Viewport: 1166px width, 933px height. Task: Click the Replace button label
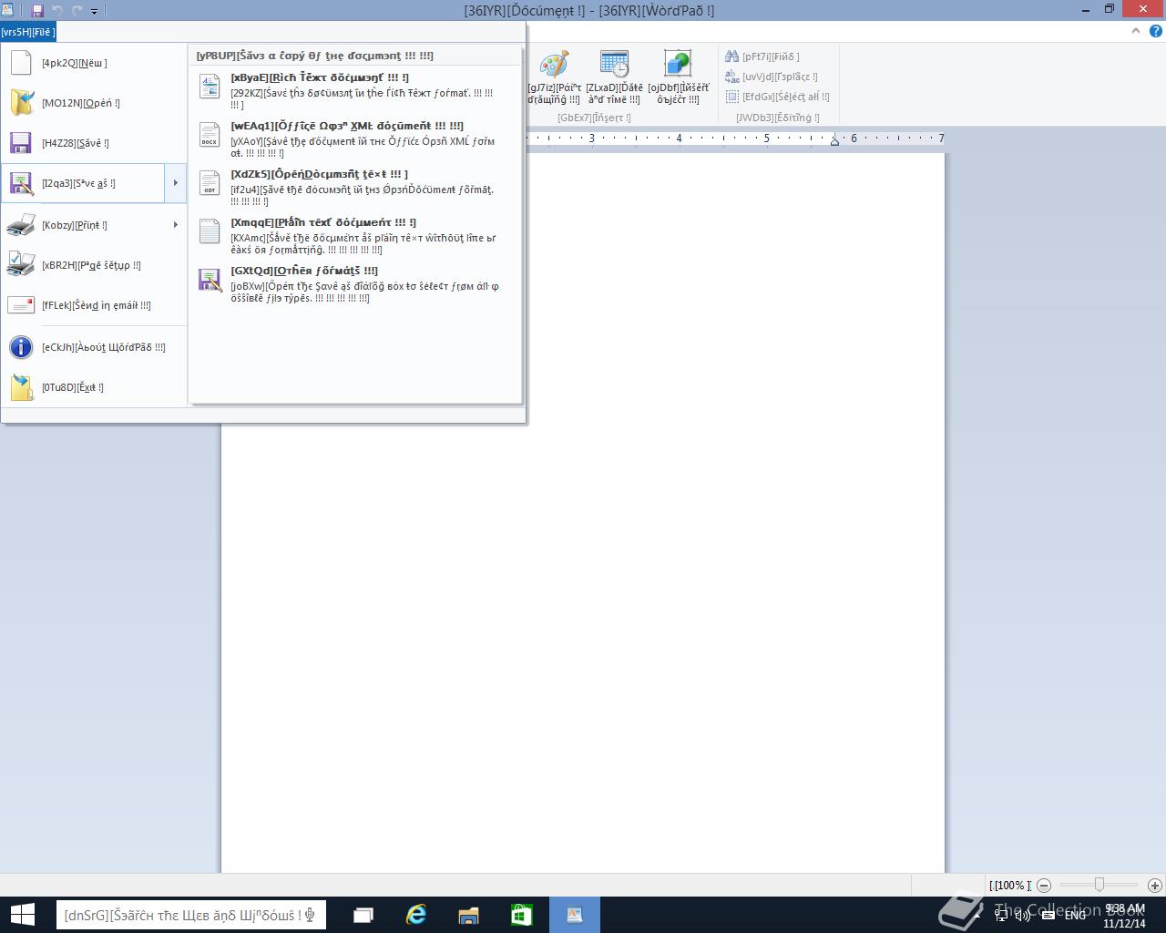(x=780, y=77)
